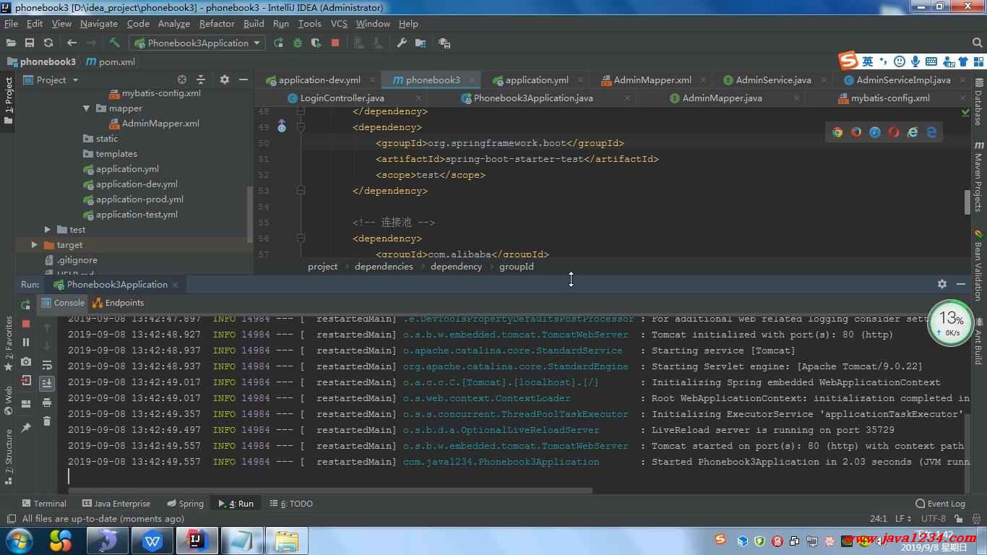The height and width of the screenshot is (555, 987).
Task: Clear console with the trash icon
Action: click(x=47, y=421)
